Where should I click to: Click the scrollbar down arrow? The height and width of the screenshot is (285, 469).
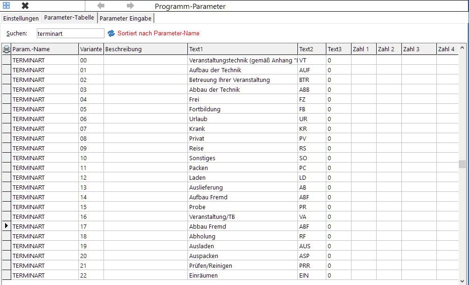pyautogui.click(x=462, y=281)
